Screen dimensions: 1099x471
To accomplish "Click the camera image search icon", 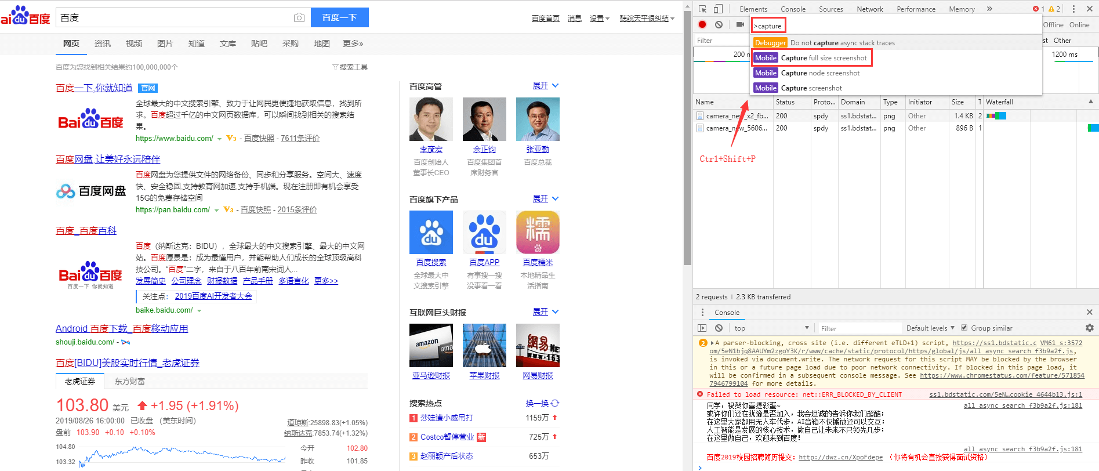I will 299,18.
